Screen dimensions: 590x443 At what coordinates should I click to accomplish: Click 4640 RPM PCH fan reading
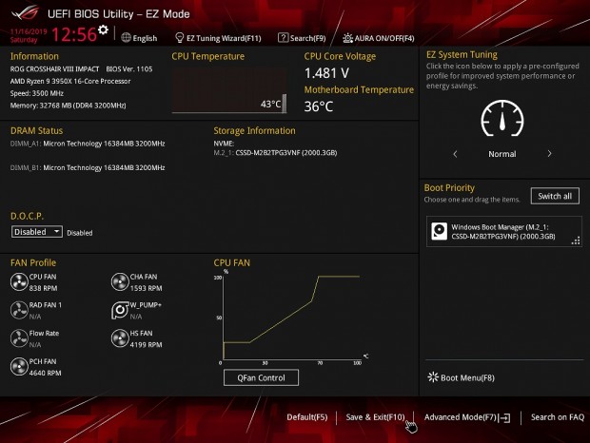tap(45, 373)
